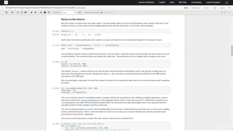Image resolution: width=233 pixels, height=131 pixels.
Task: Open the Capital menu item
Action: (162, 2)
